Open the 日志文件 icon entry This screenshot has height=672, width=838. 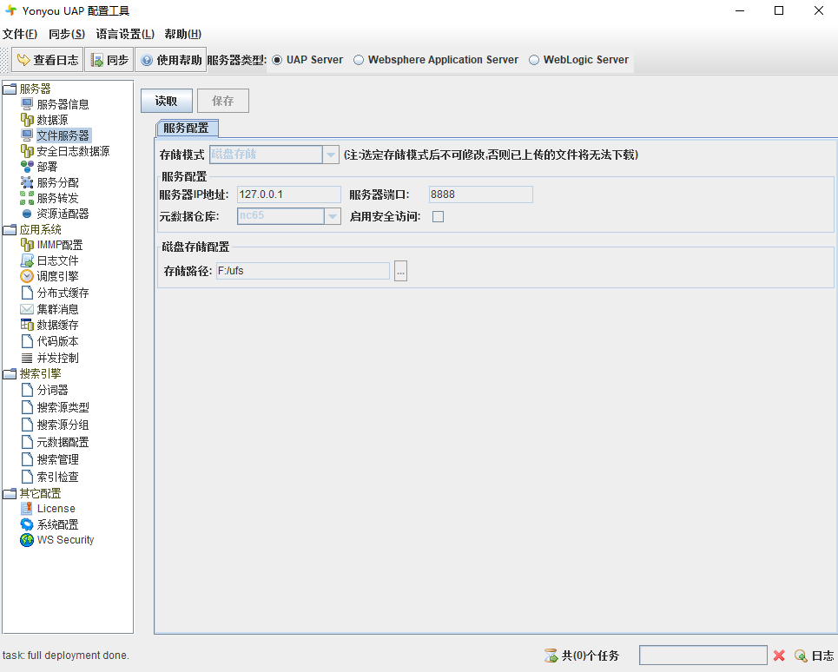click(27, 260)
